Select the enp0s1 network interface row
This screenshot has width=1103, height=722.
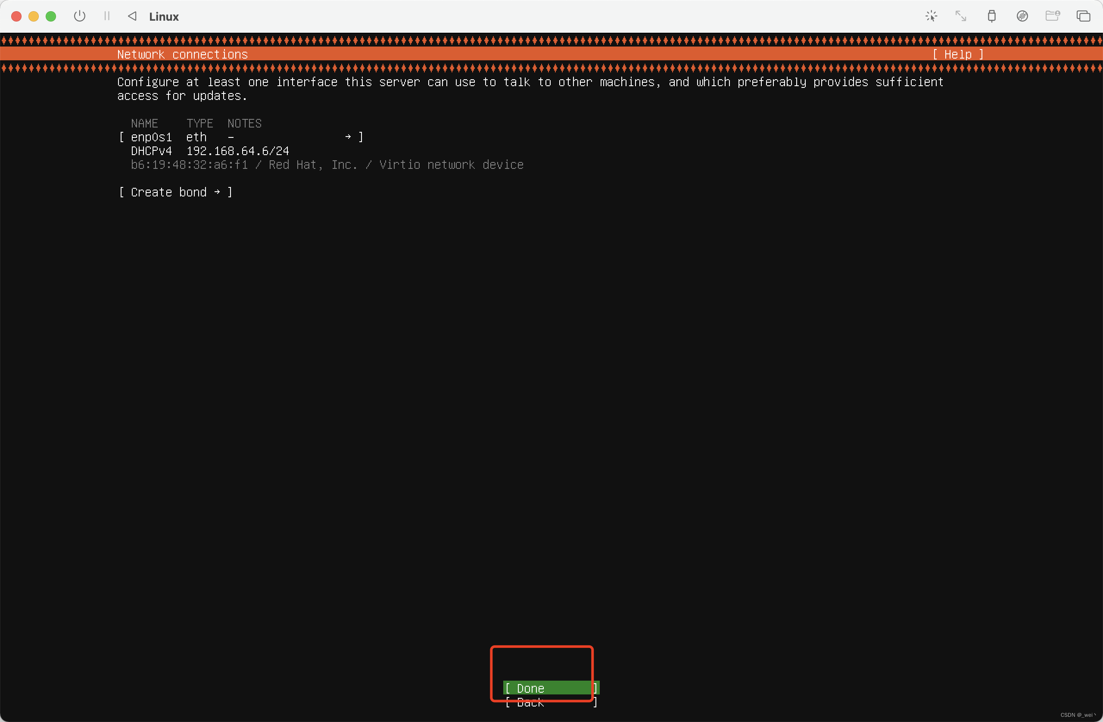[151, 137]
